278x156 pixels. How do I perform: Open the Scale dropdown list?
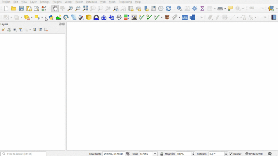pyautogui.click(x=155, y=154)
